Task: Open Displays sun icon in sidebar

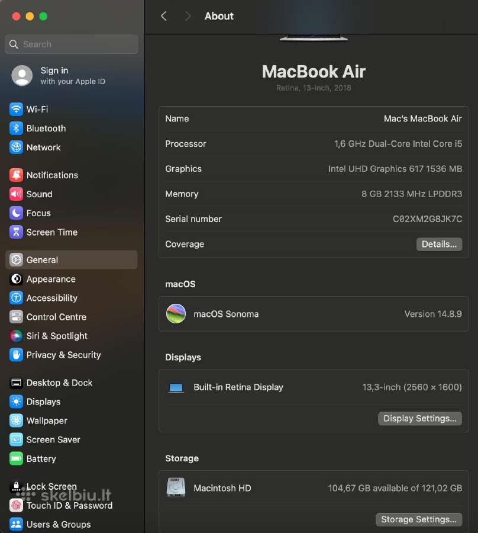Action: pyautogui.click(x=16, y=402)
